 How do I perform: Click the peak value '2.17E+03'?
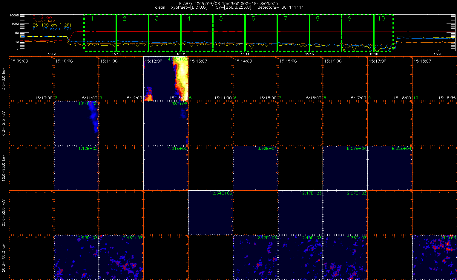point(312,193)
